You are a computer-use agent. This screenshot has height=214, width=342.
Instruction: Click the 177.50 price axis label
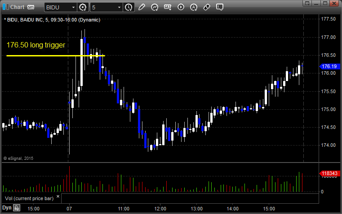coord(328,19)
